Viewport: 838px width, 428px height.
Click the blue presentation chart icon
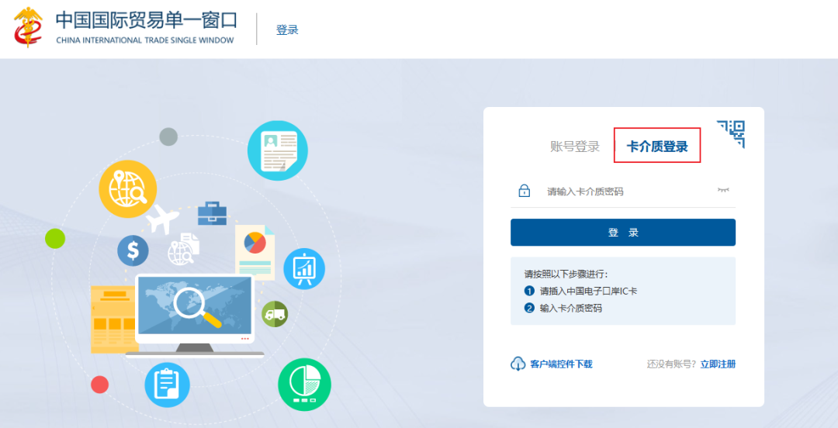click(x=304, y=269)
